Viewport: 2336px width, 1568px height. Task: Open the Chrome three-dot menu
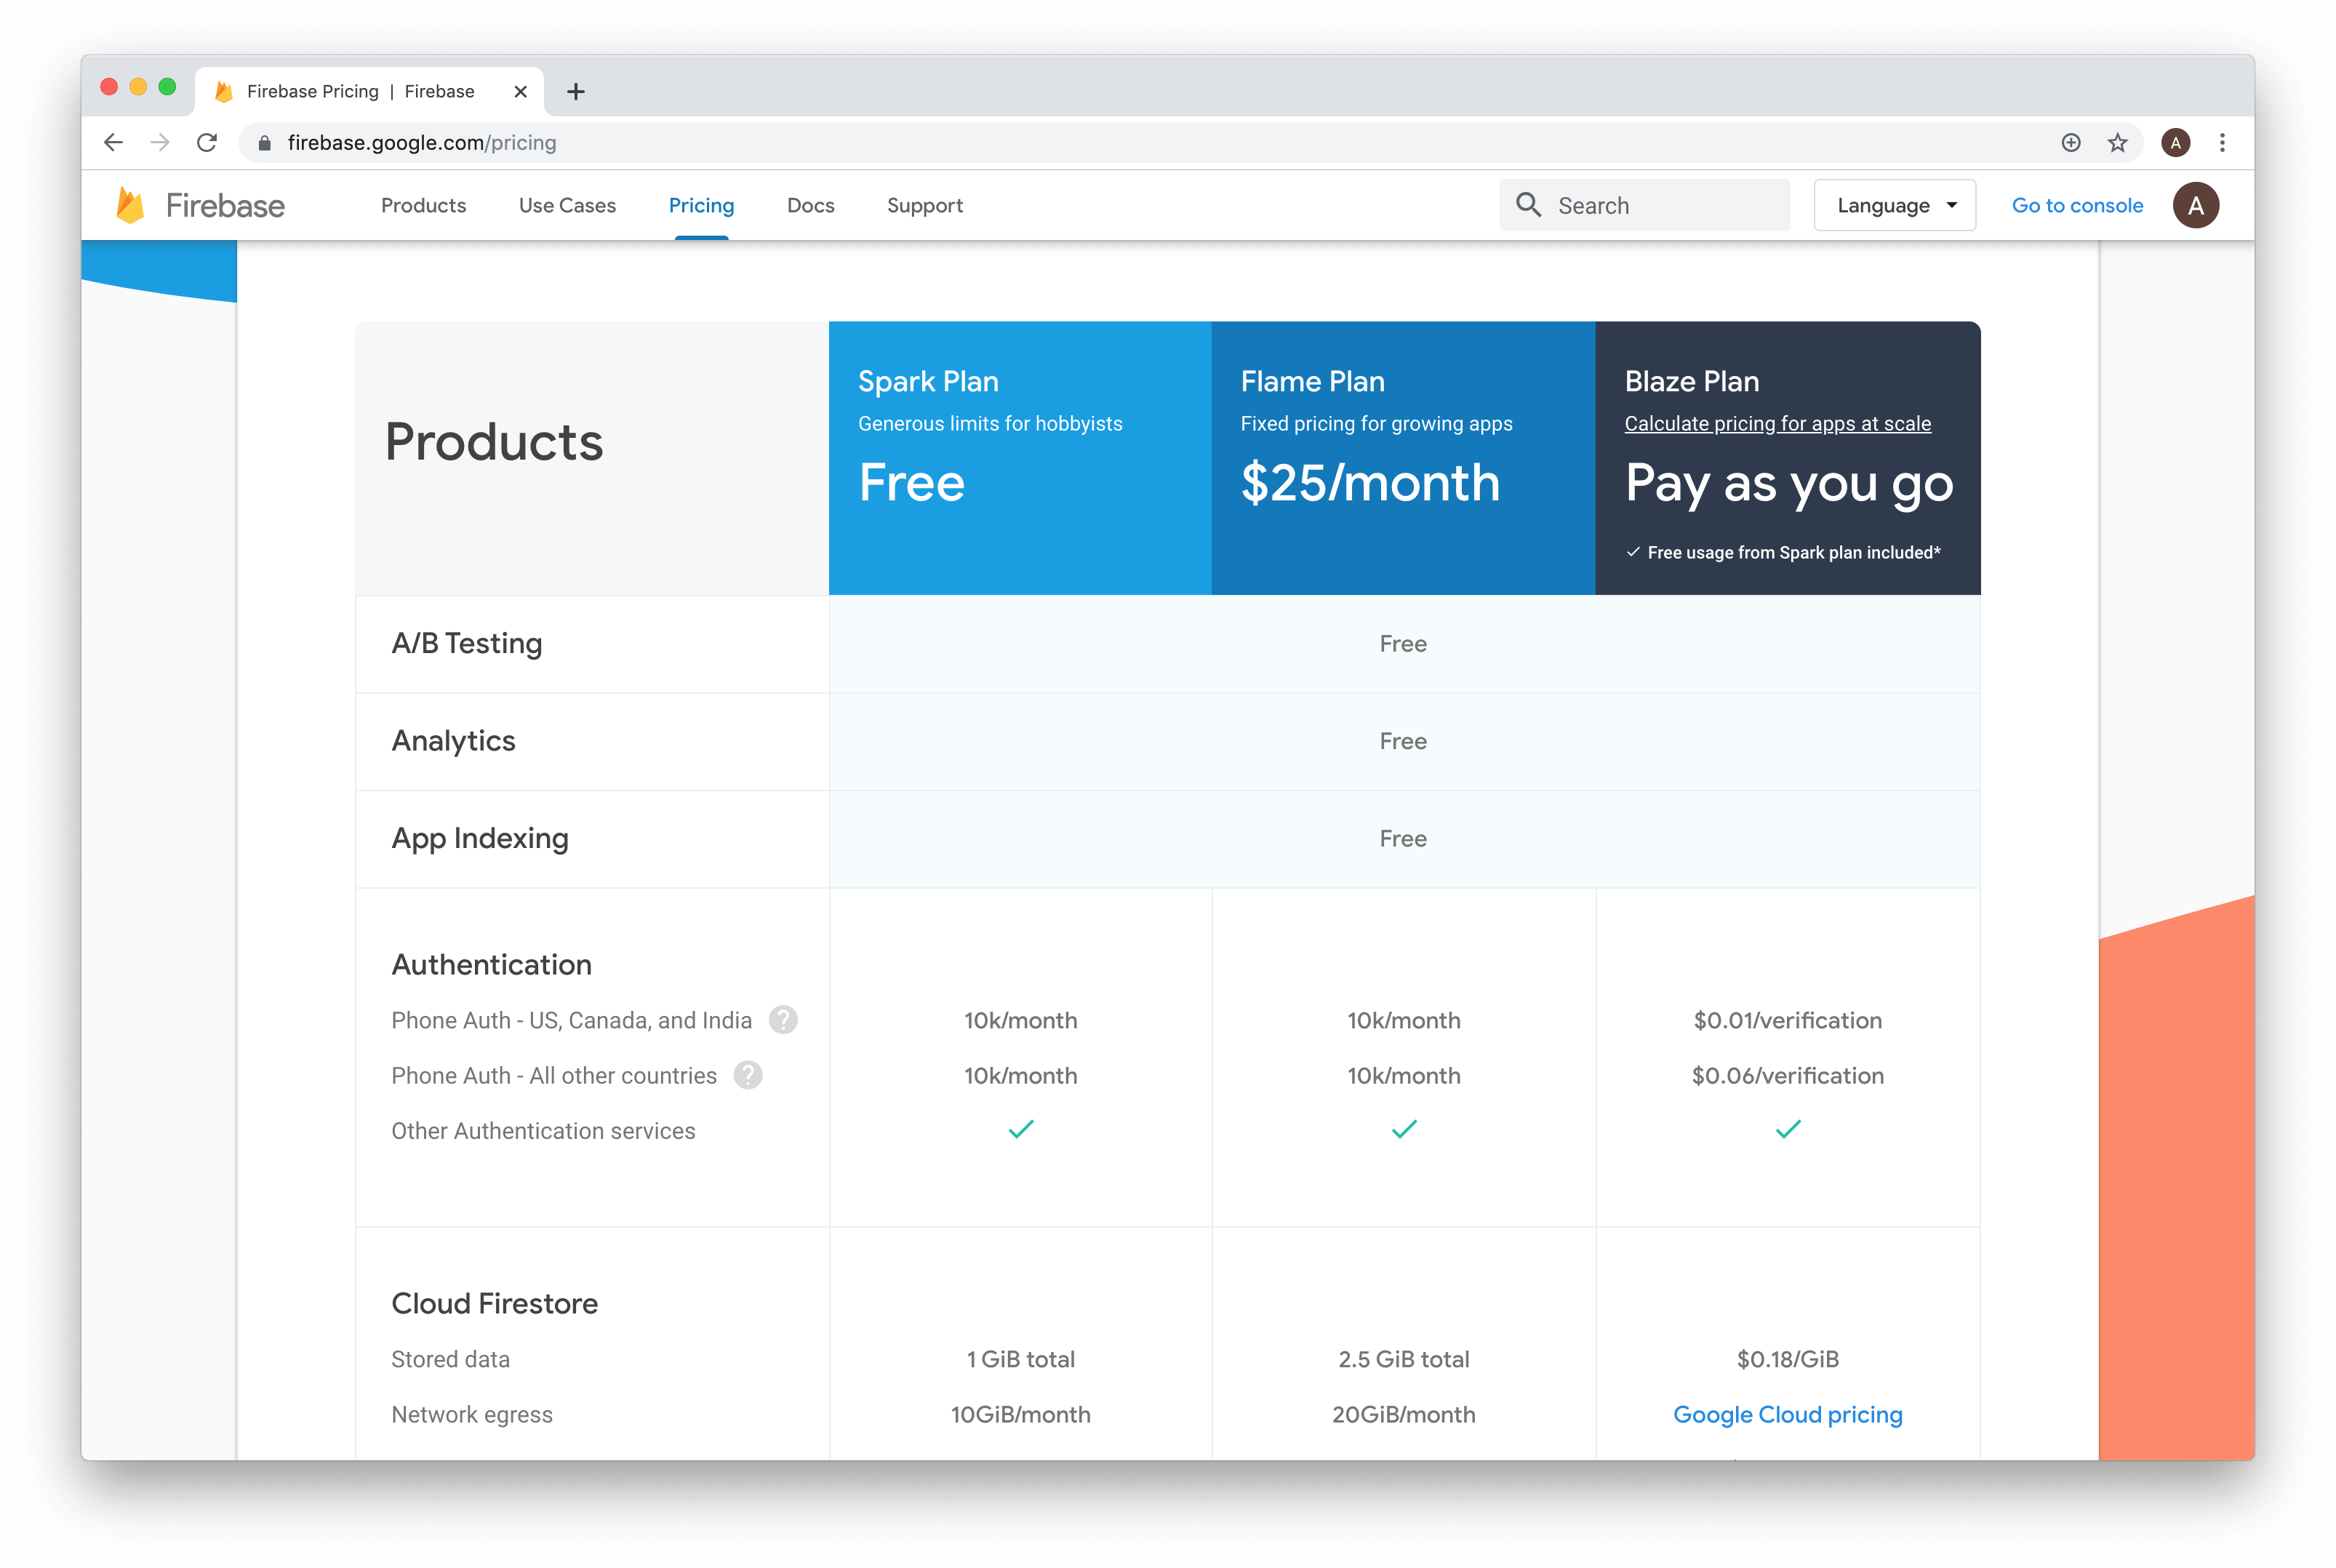(2222, 143)
